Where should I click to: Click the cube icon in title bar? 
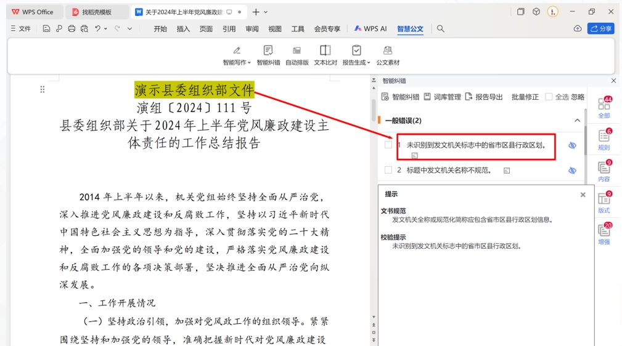tap(536, 12)
